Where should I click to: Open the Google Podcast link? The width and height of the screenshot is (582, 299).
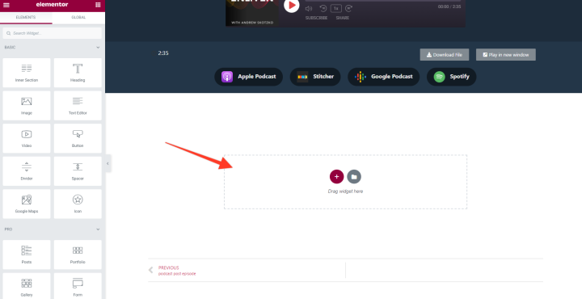click(383, 77)
